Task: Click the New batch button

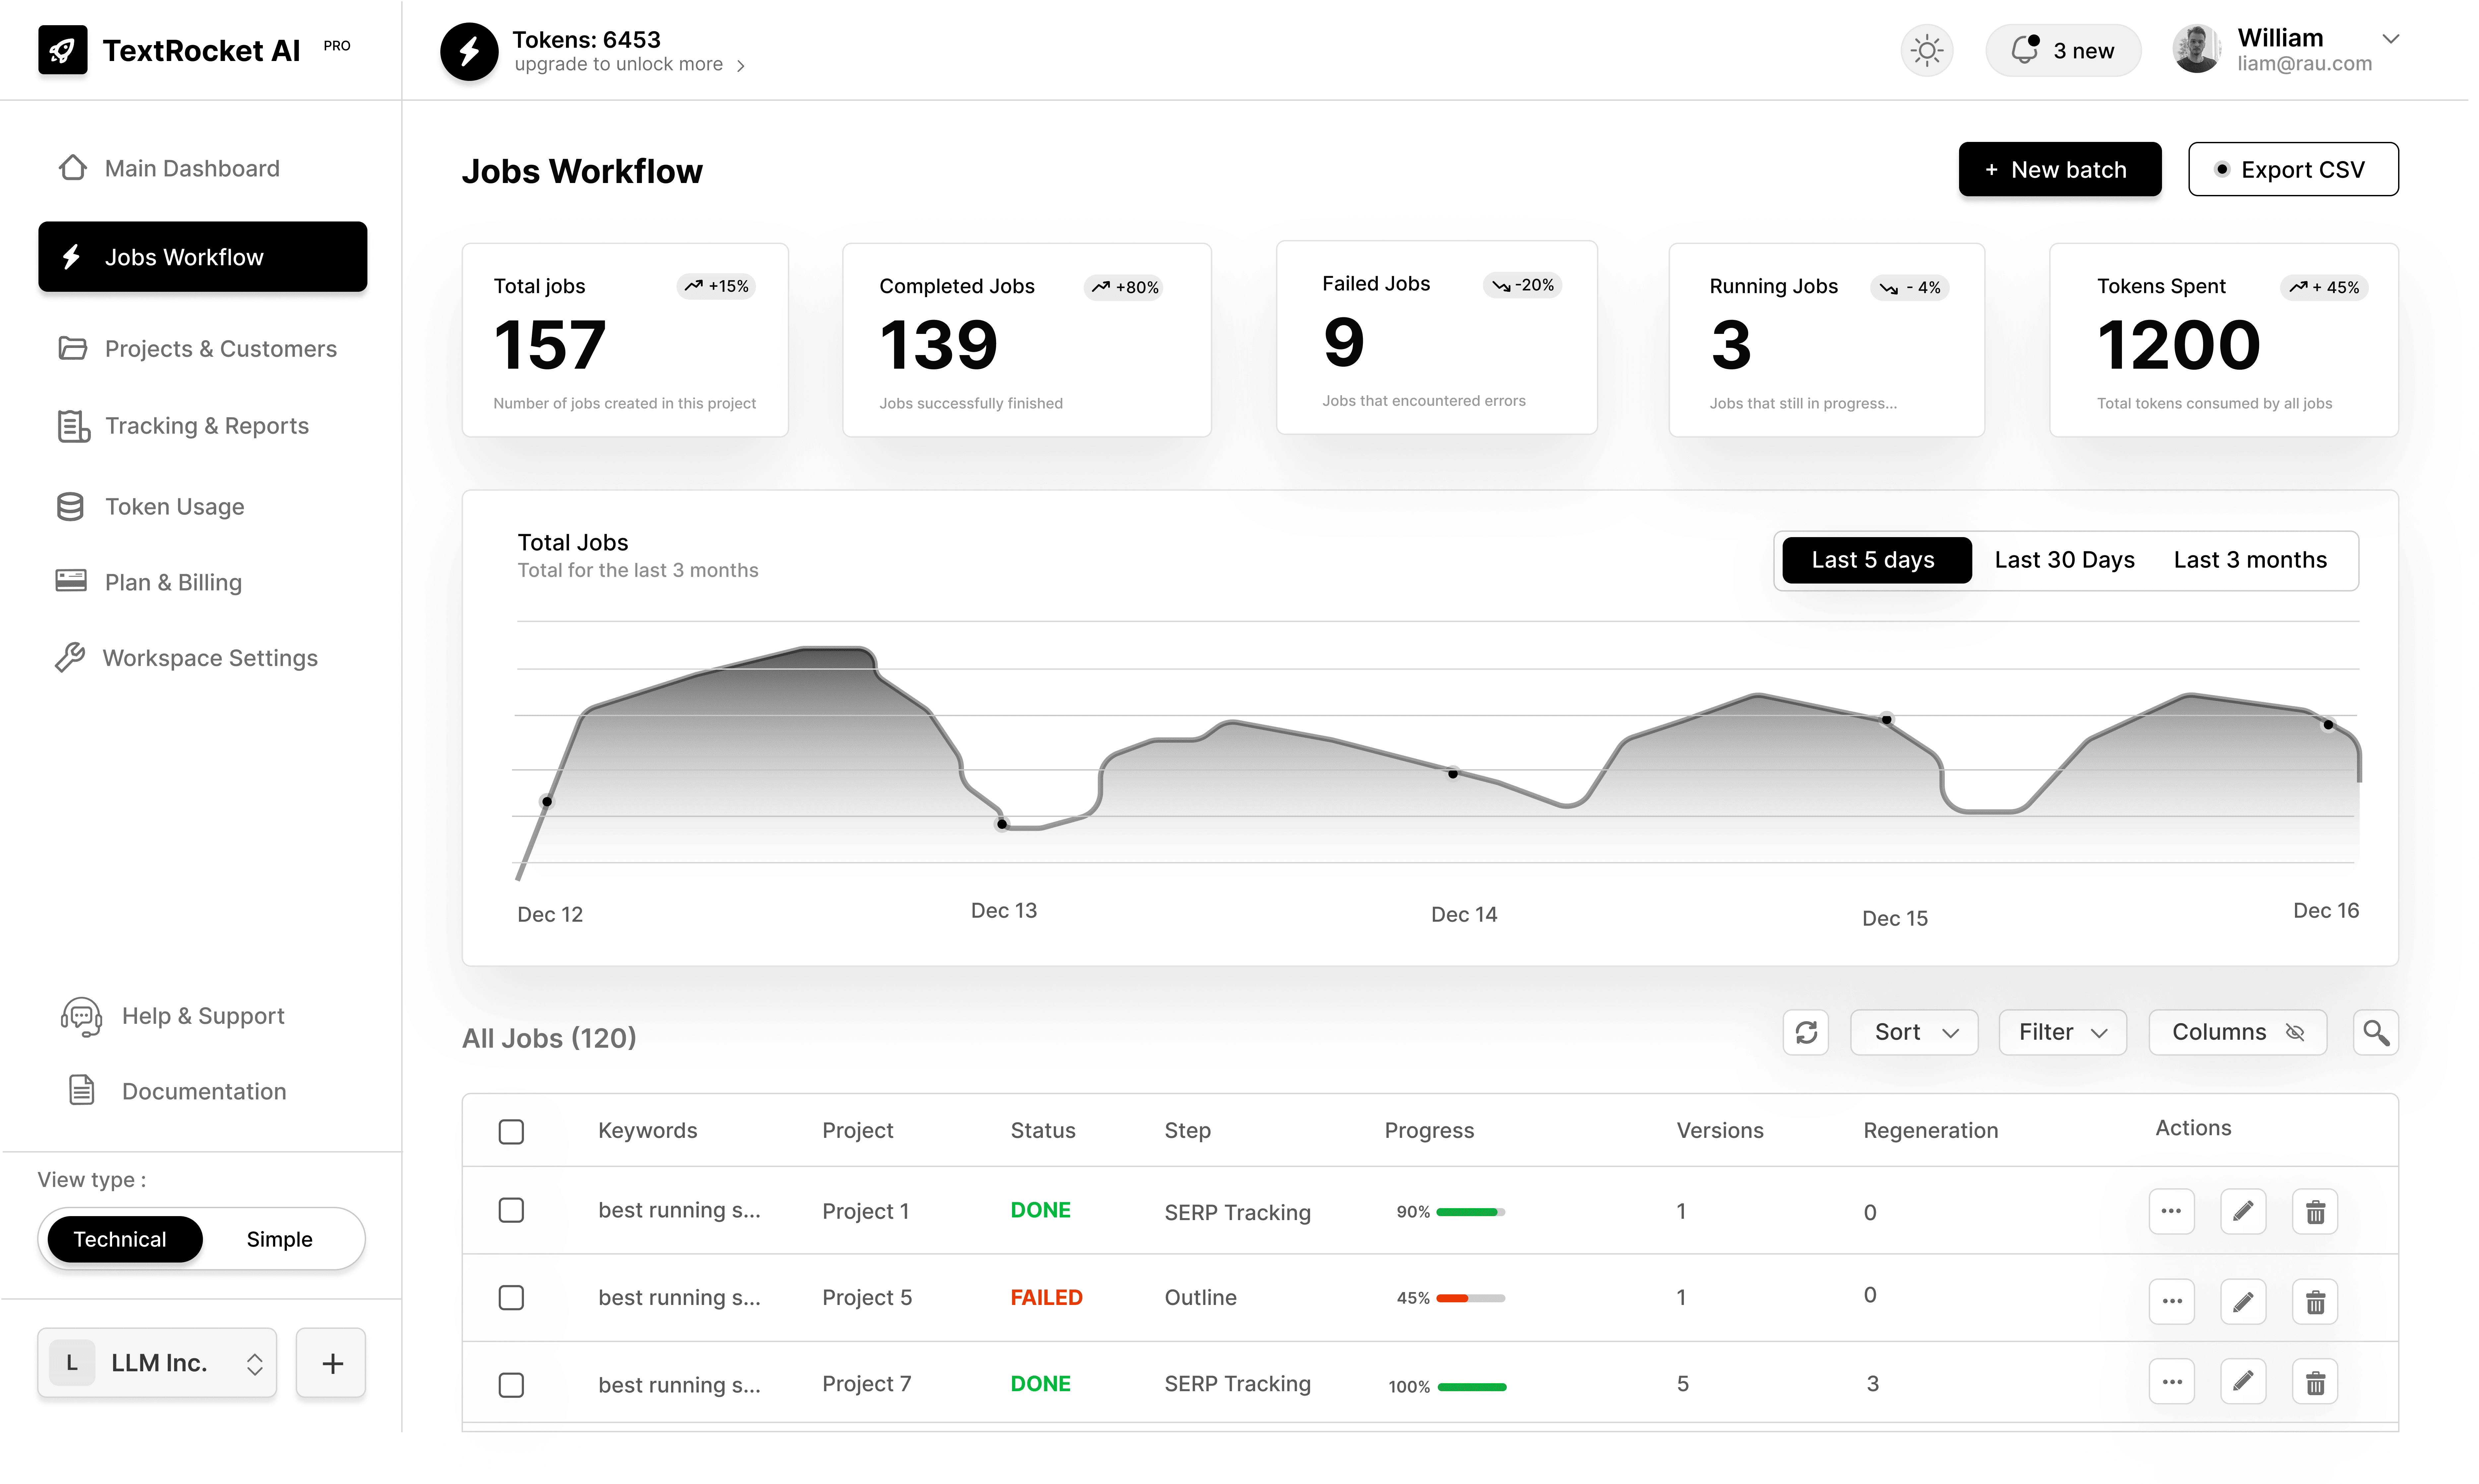Action: 2059,170
